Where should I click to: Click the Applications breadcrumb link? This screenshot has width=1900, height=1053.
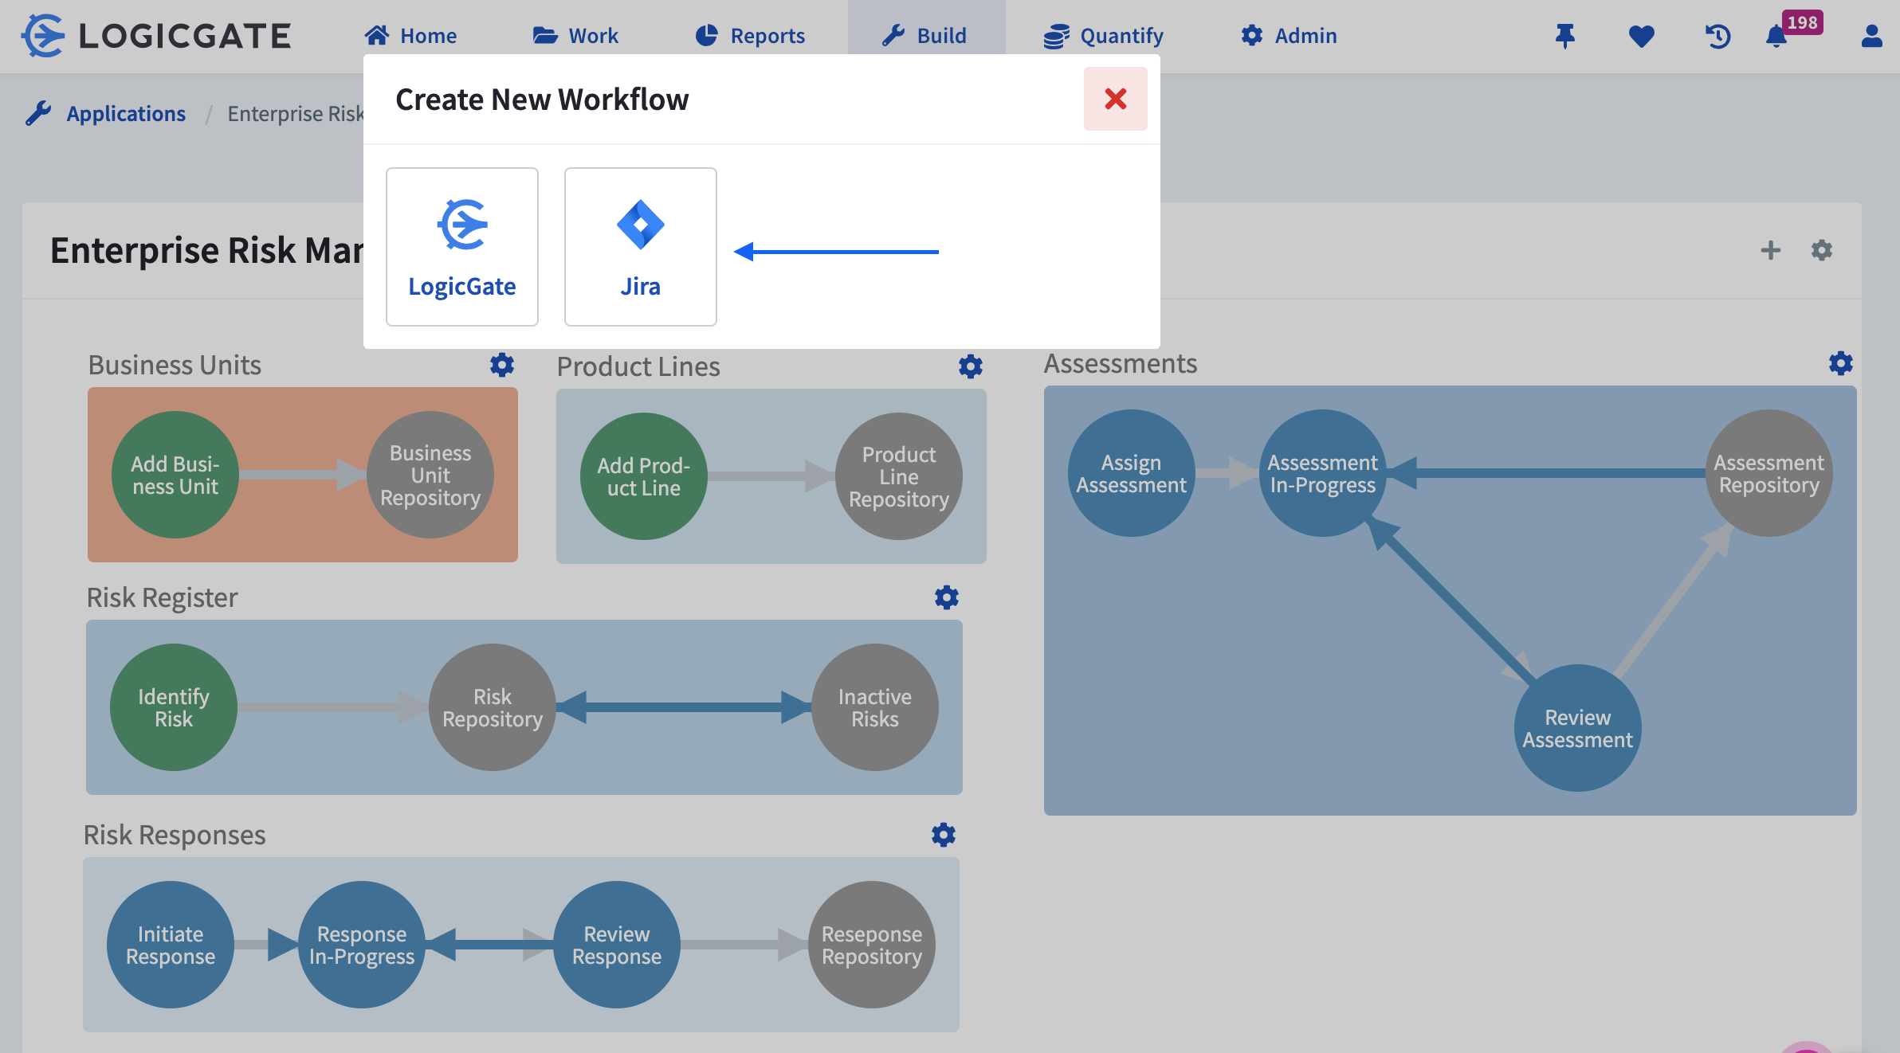point(126,114)
